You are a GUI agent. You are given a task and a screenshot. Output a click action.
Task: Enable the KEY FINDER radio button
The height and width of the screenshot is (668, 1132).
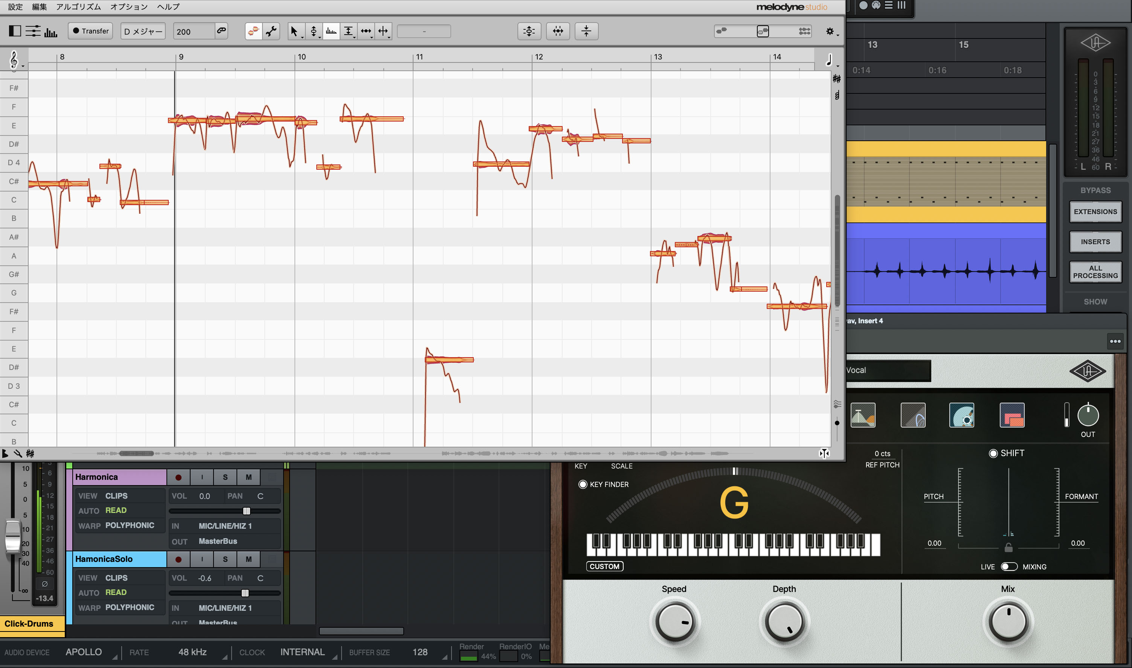(x=583, y=484)
